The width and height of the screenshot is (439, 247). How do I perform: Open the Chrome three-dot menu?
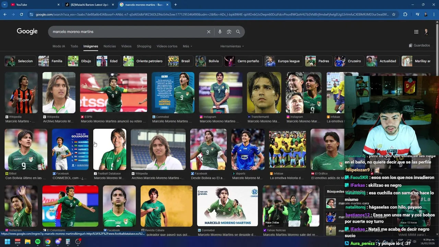(x=434, y=14)
